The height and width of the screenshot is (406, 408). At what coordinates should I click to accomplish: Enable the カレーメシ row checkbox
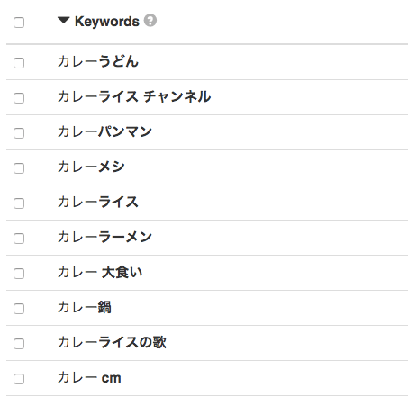(19, 168)
